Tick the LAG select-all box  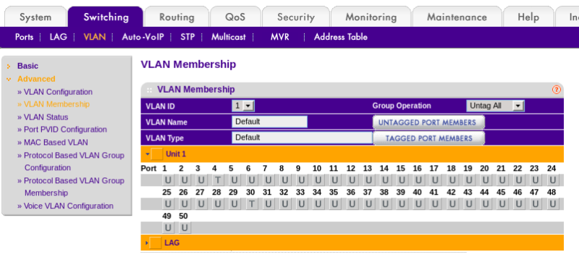tap(156, 243)
